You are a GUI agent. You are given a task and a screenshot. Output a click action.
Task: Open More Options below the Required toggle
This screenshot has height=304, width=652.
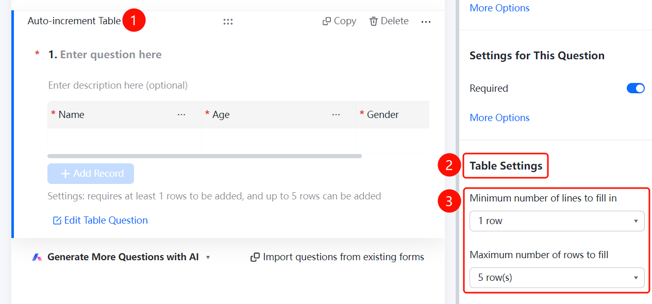point(499,117)
